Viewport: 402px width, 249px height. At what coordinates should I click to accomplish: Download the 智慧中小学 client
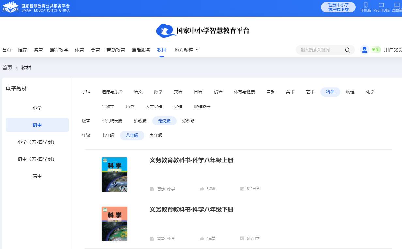click(338, 7)
